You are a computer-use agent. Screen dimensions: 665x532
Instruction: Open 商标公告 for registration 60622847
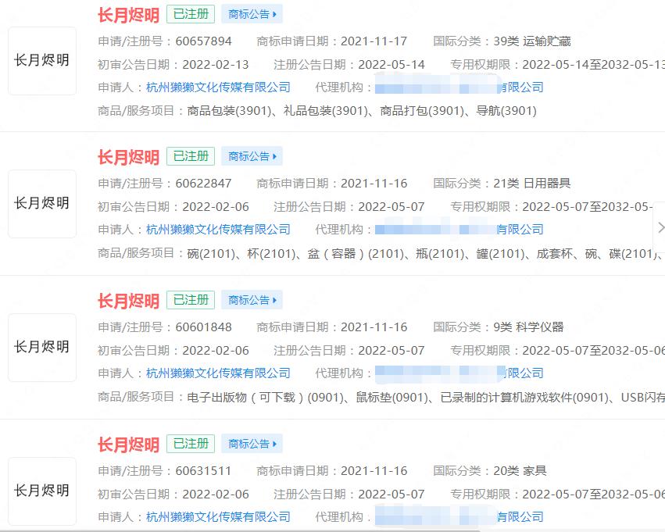click(x=252, y=156)
